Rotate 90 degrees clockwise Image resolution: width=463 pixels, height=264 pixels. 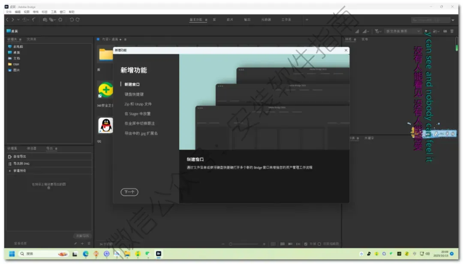click(x=78, y=20)
